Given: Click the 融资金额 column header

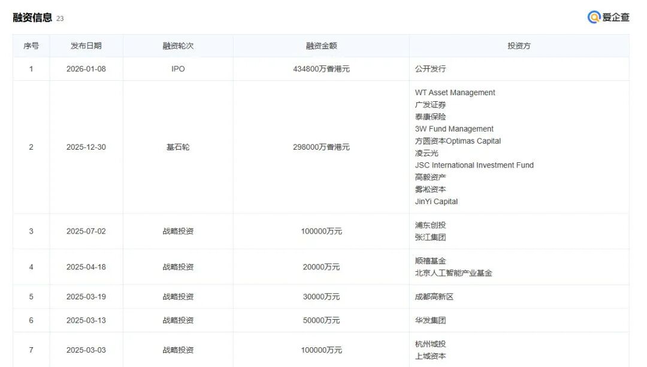Looking at the screenshot, I should pos(322,46).
